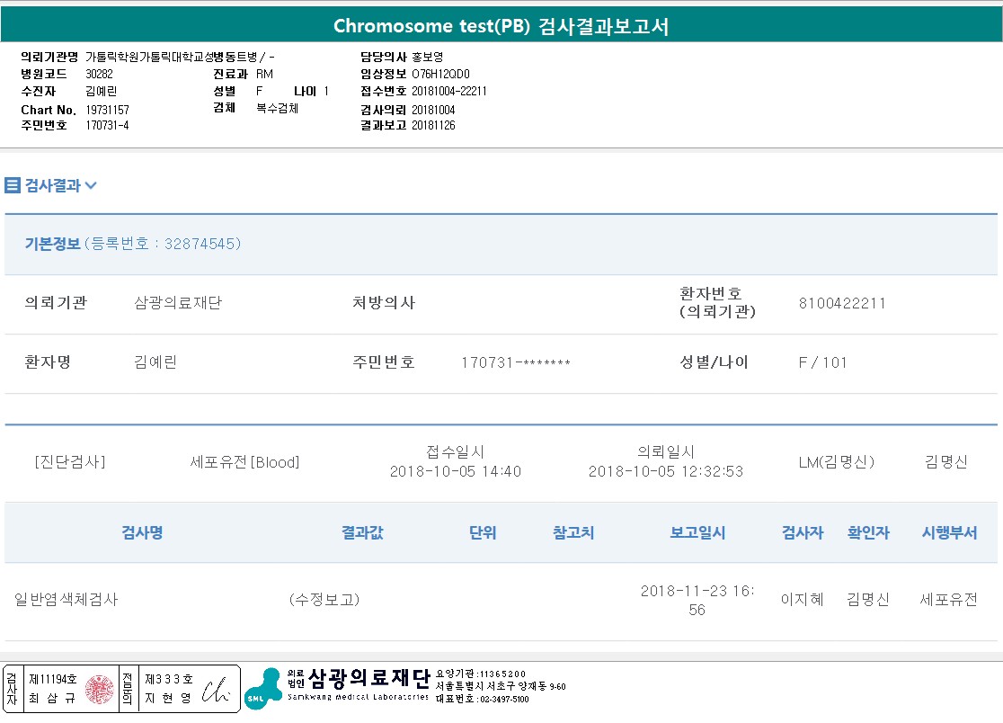1003x723 pixels.
Task: Click the patient number 8100422211
Action: point(842,303)
